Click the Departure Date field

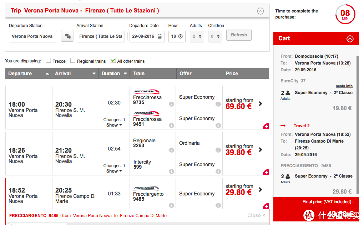147,36
